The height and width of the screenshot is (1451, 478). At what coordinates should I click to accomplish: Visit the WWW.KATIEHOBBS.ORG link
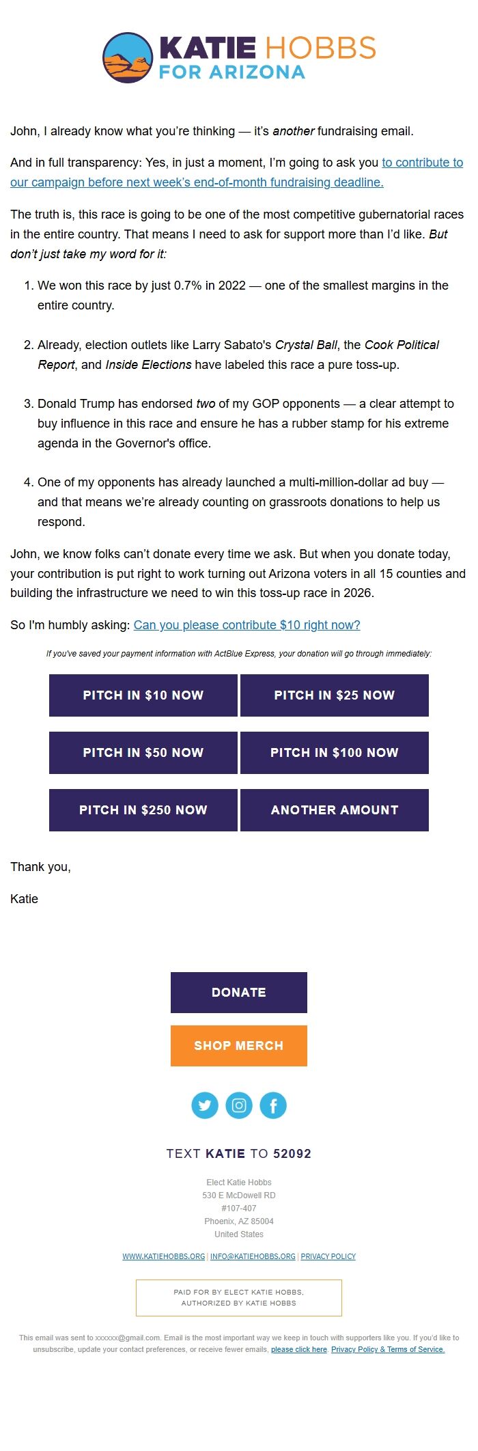164,1256
